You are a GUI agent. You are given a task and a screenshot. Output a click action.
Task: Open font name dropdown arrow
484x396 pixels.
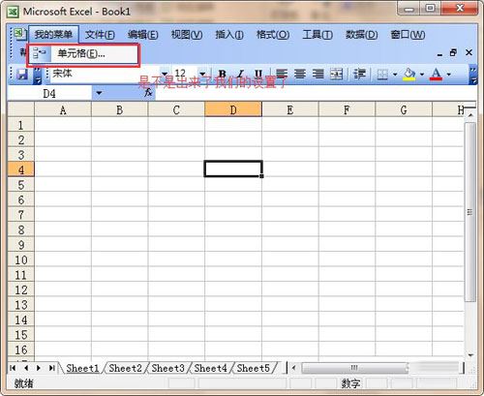(x=165, y=75)
